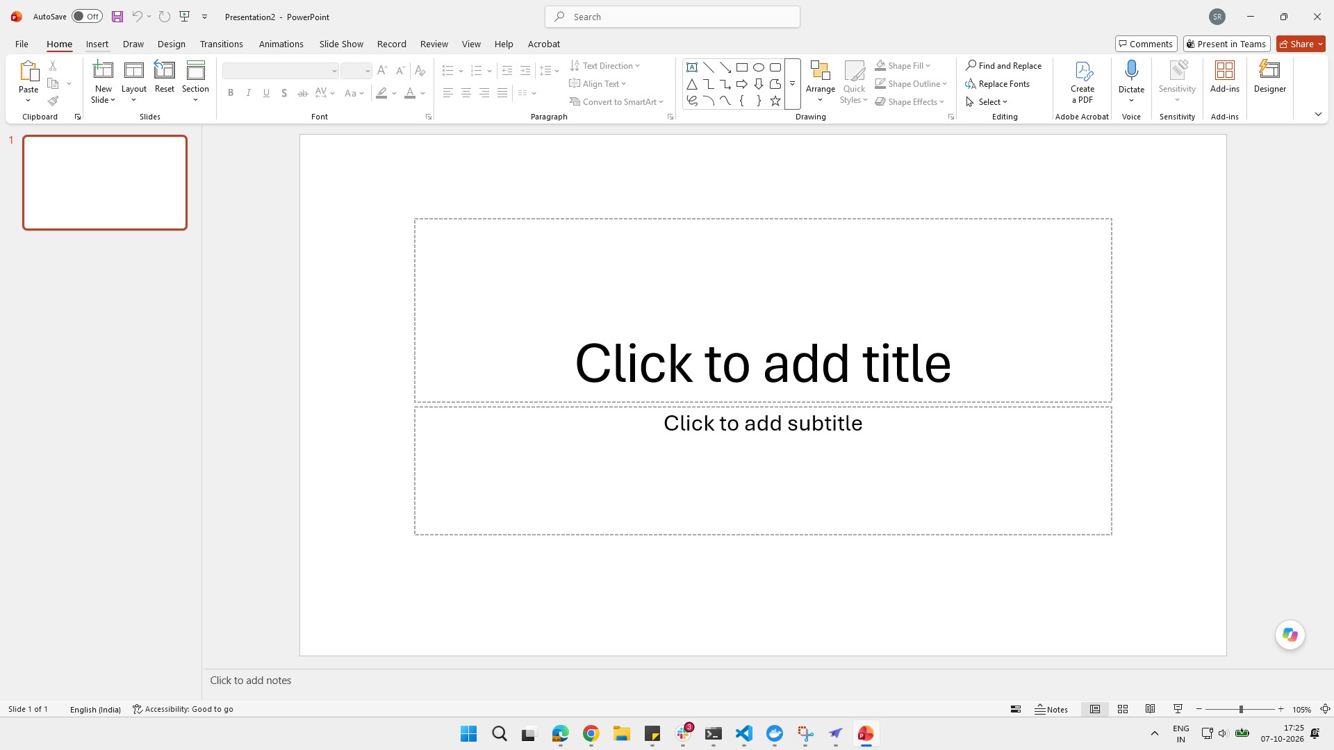Click Find and Replace
The height and width of the screenshot is (750, 1334).
pyautogui.click(x=1003, y=65)
